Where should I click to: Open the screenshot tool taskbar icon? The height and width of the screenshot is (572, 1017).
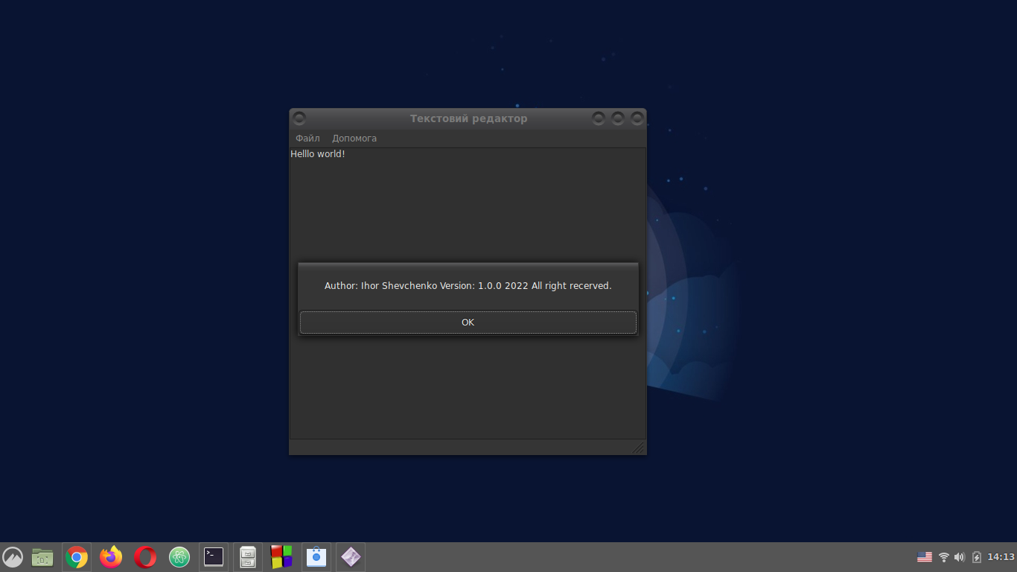pos(316,556)
